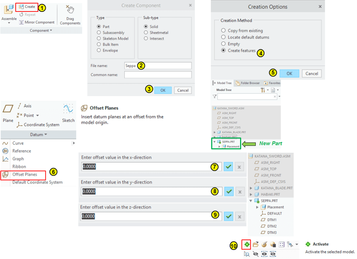Cancel the Creation Options dialog

(x=312, y=74)
